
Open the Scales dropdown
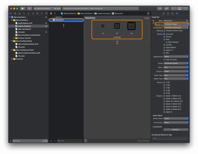pyautogui.click(x=176, y=63)
